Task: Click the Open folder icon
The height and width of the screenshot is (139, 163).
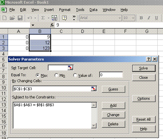Action: 12,18
